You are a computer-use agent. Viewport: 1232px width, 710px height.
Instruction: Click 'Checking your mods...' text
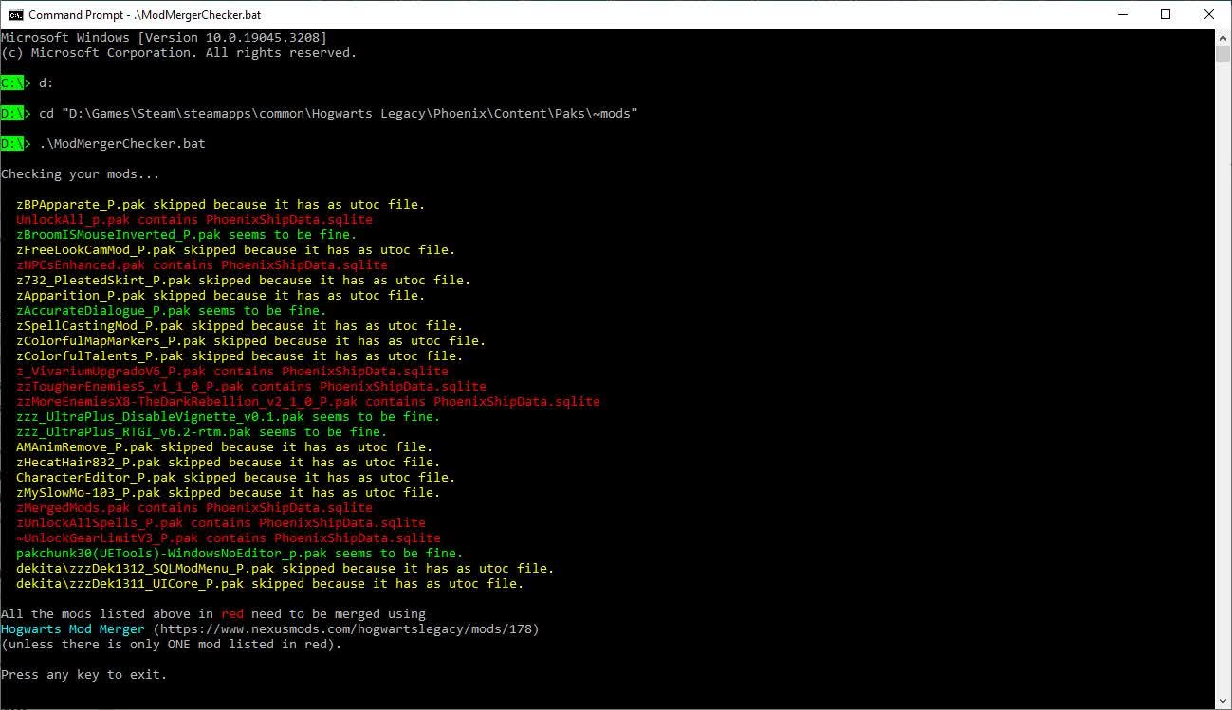(x=81, y=174)
